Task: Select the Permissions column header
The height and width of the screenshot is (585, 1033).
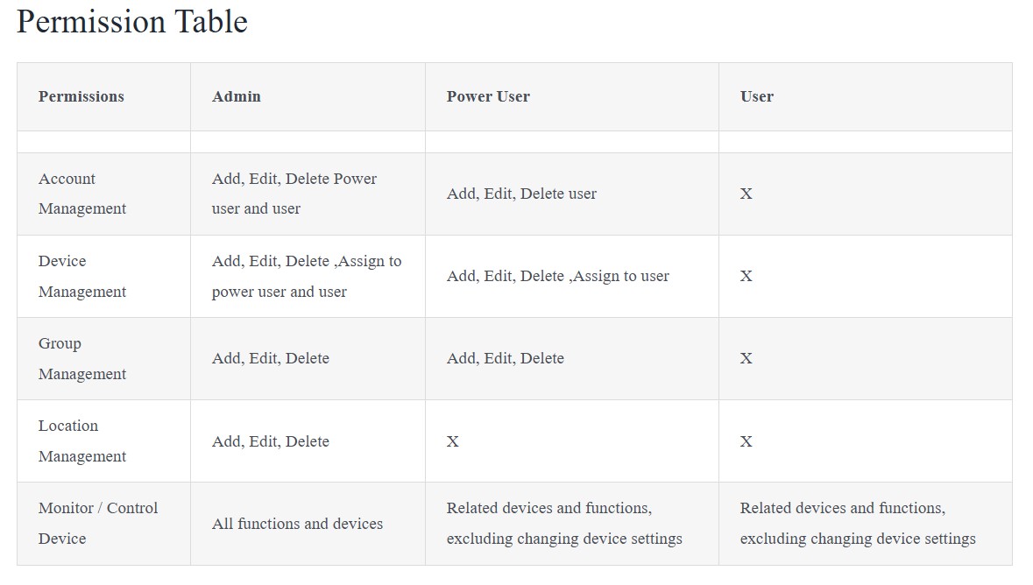Action: [81, 96]
